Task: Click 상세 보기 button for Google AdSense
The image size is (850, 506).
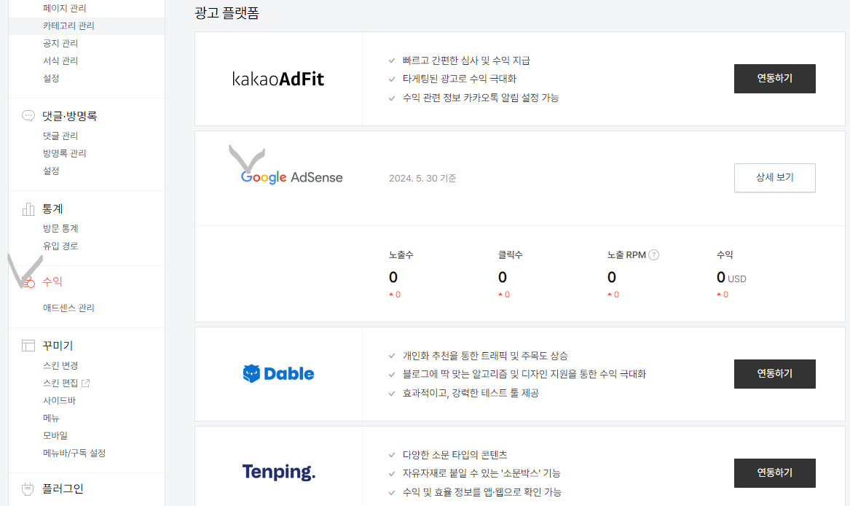Action: click(775, 177)
